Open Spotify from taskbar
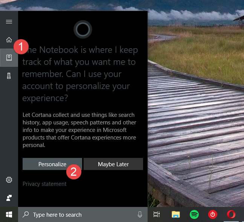The height and width of the screenshot is (222, 244). [194, 214]
